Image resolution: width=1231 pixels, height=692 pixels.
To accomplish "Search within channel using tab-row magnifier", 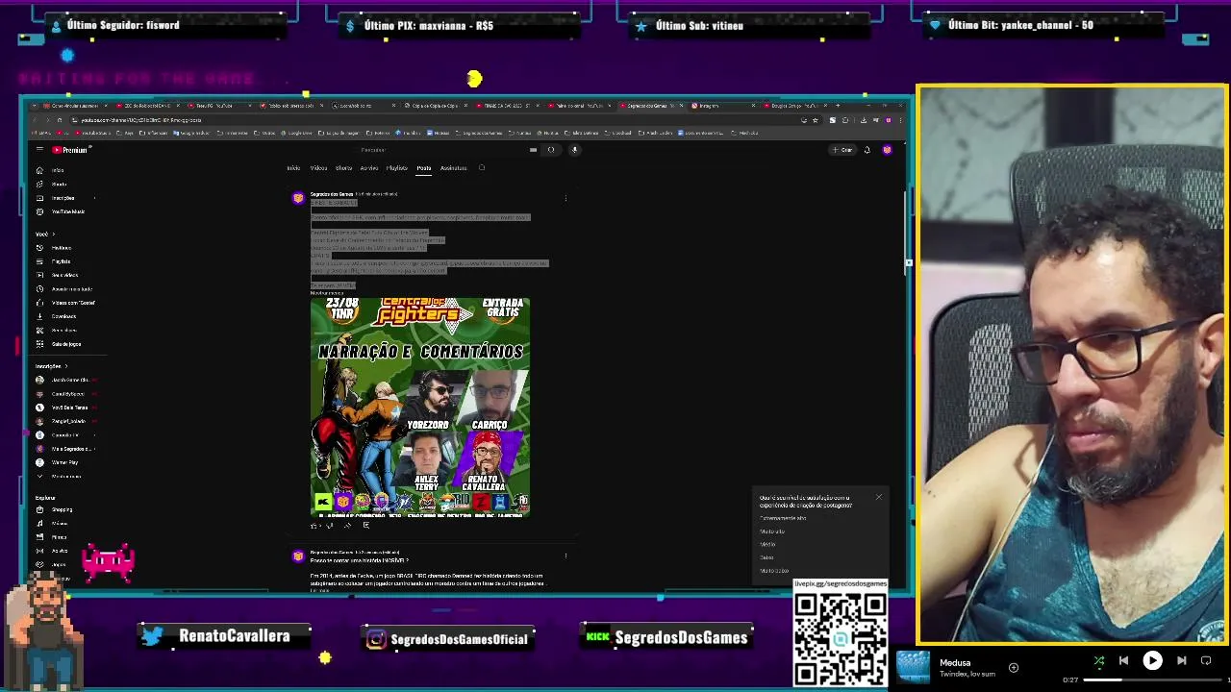I will [482, 168].
